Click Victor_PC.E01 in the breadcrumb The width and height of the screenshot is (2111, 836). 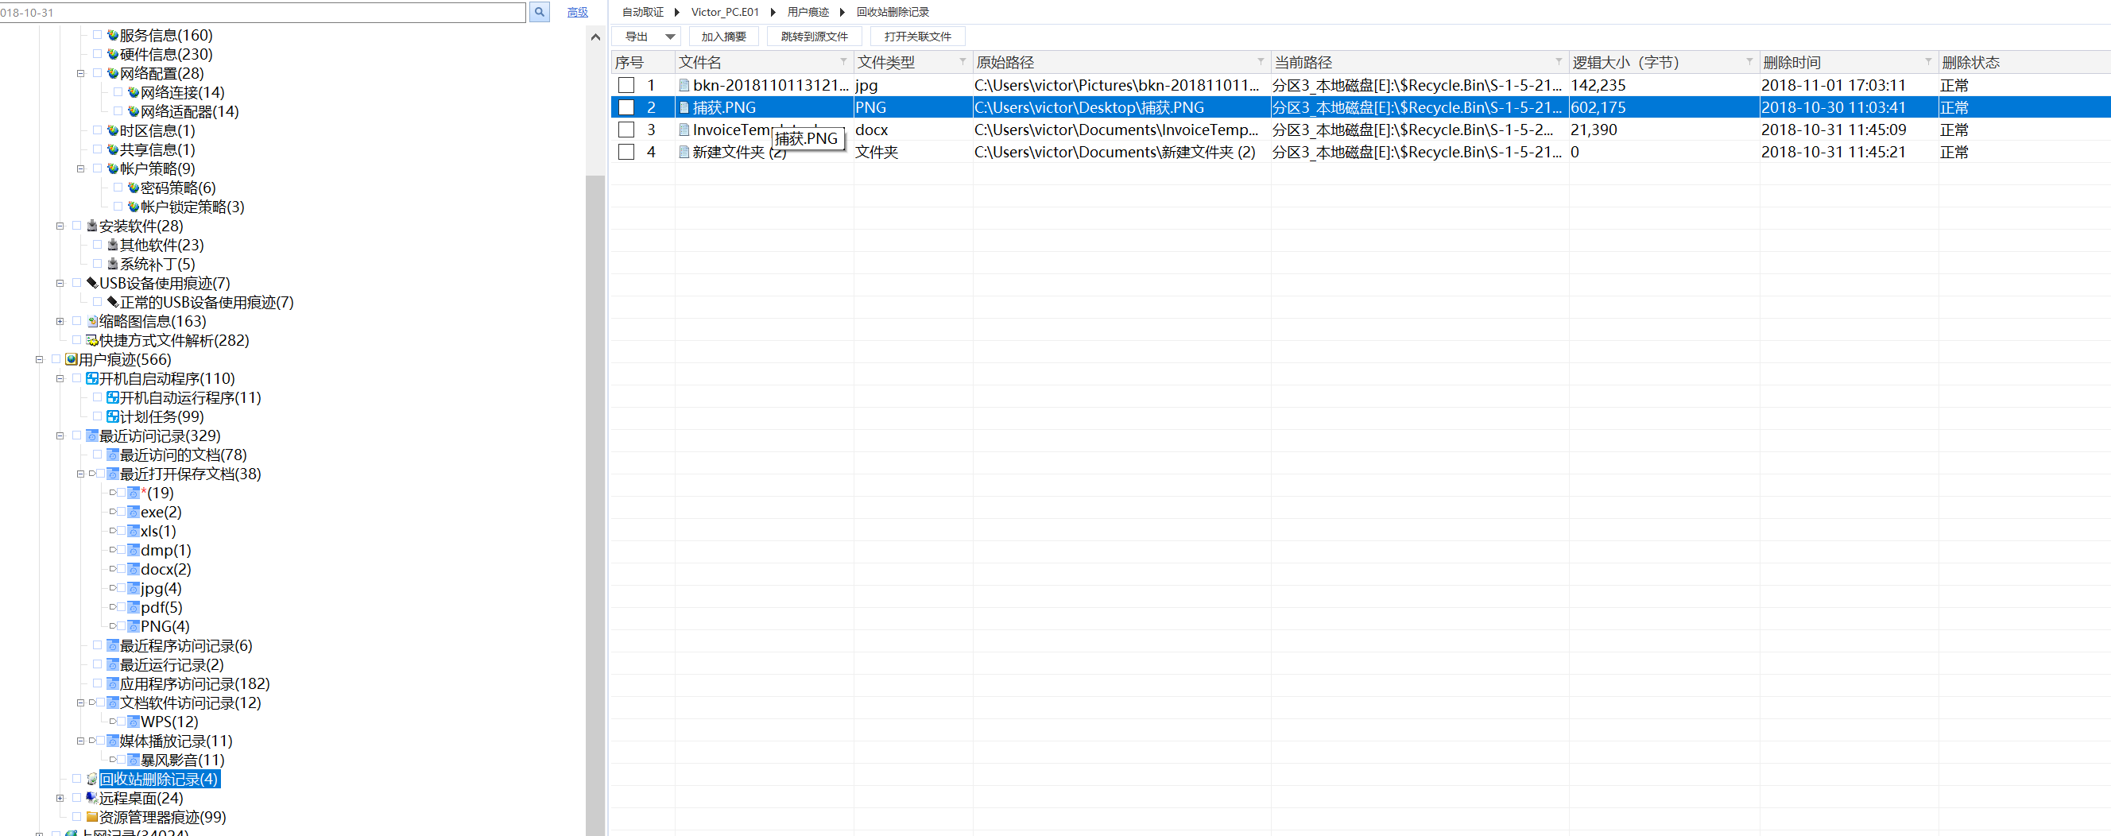[x=724, y=12]
